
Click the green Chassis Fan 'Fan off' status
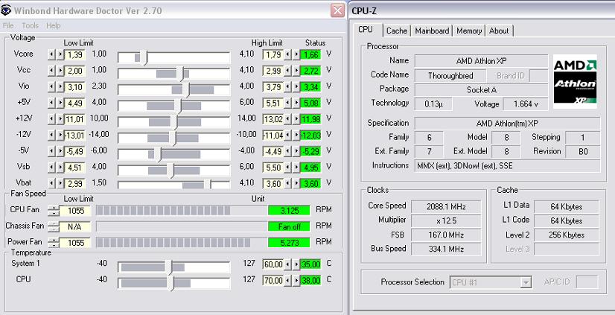tap(290, 226)
